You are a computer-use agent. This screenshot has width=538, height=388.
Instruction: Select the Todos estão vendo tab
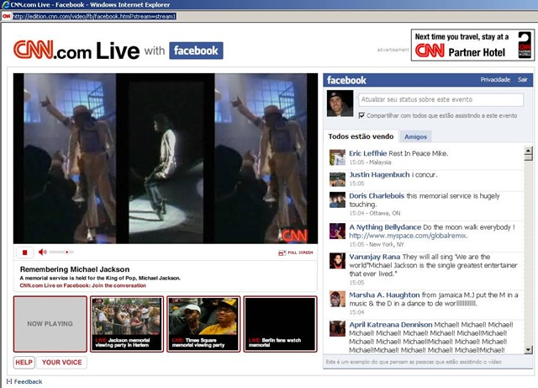coord(361,136)
